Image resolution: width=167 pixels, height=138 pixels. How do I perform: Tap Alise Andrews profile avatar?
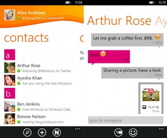10,15
